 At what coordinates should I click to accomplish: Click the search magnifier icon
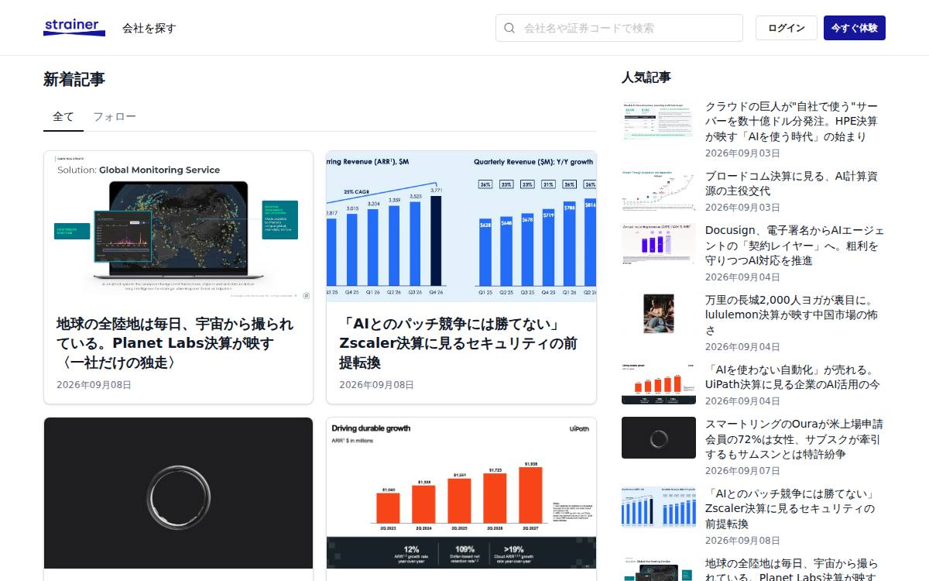tap(509, 28)
